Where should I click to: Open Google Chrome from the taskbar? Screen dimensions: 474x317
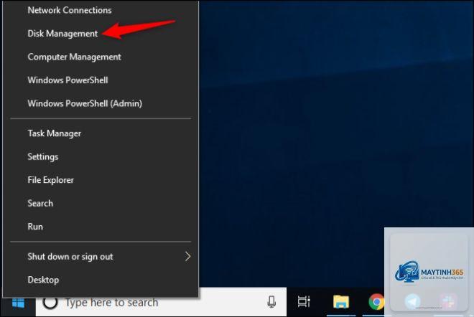click(x=376, y=302)
